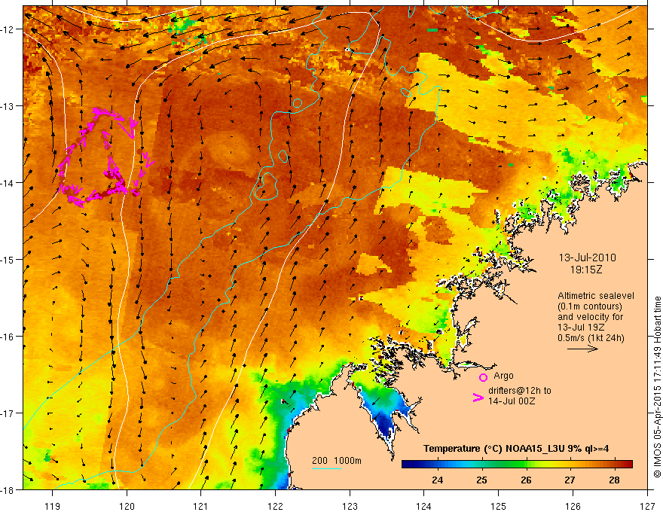Click the latitude axis label "-16"
Screen dimensions: 663x512
(8, 337)
